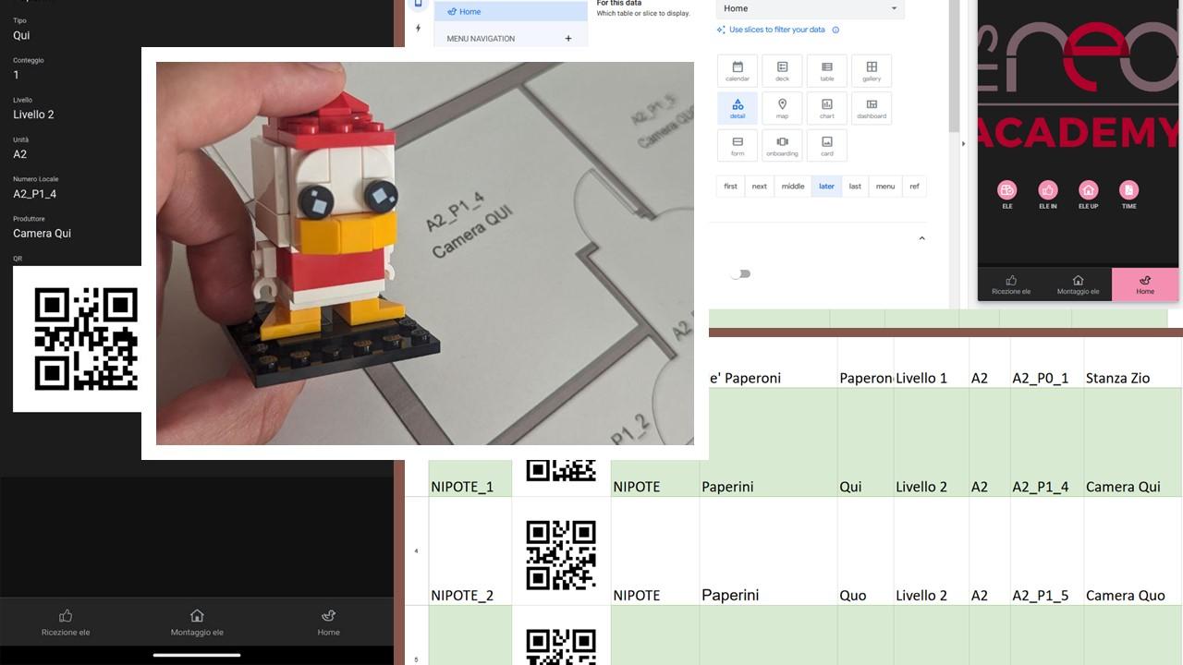Select the calendar view type
1183x665 pixels.
(738, 71)
